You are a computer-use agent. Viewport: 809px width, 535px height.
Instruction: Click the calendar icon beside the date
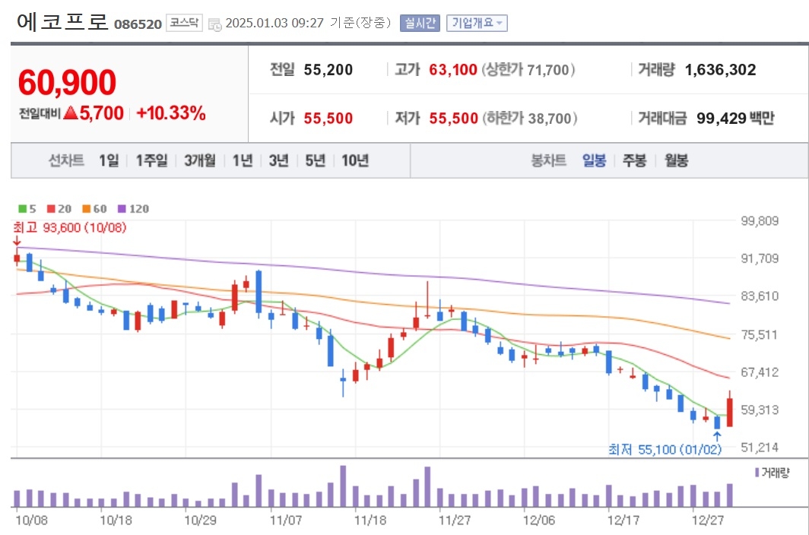pyautogui.click(x=214, y=24)
